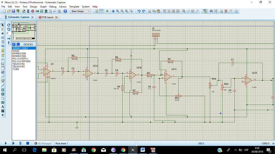Open Word from the Windows taskbar
The height and width of the screenshot is (154, 275).
pos(143,150)
